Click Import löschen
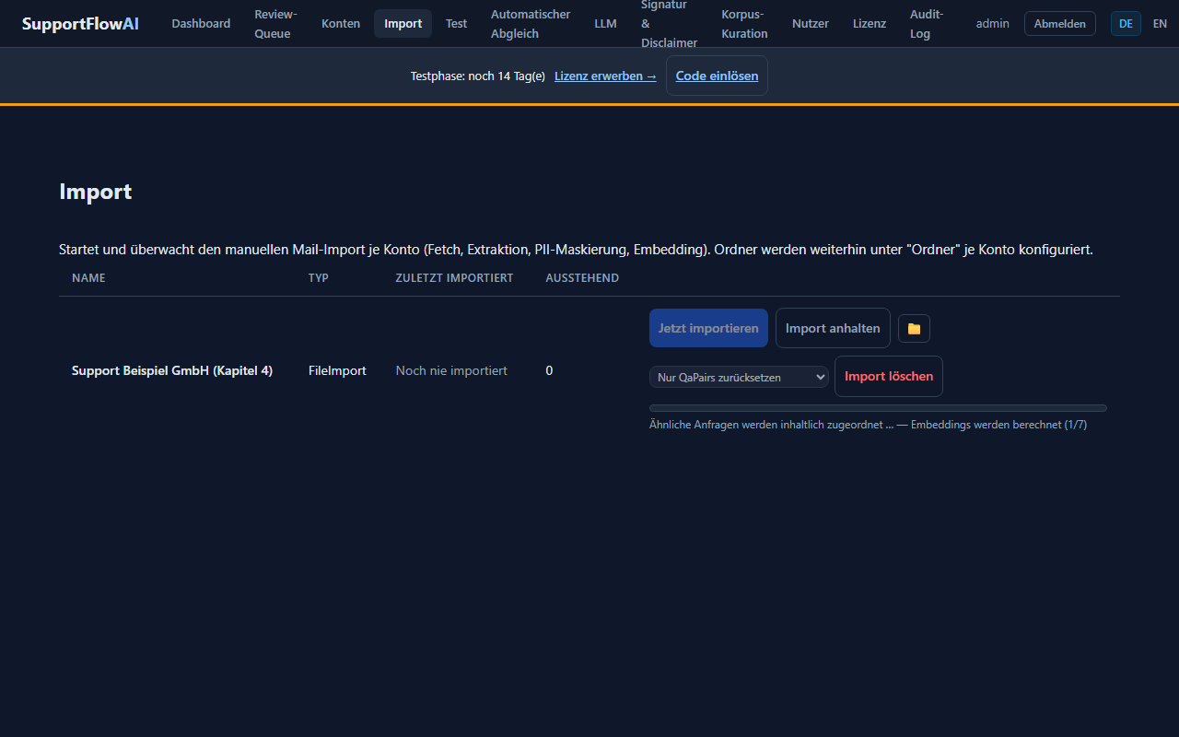Image resolution: width=1179 pixels, height=737 pixels. coord(889,376)
